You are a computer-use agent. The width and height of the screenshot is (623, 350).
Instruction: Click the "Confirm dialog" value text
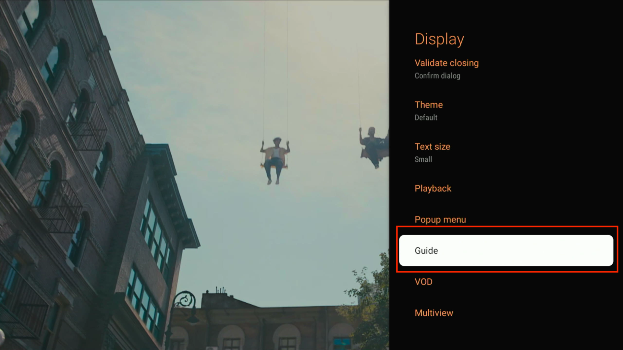pos(437,76)
